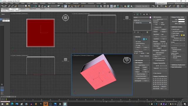
Task: Open Select by Name dialog icon
Action: [29, 6]
